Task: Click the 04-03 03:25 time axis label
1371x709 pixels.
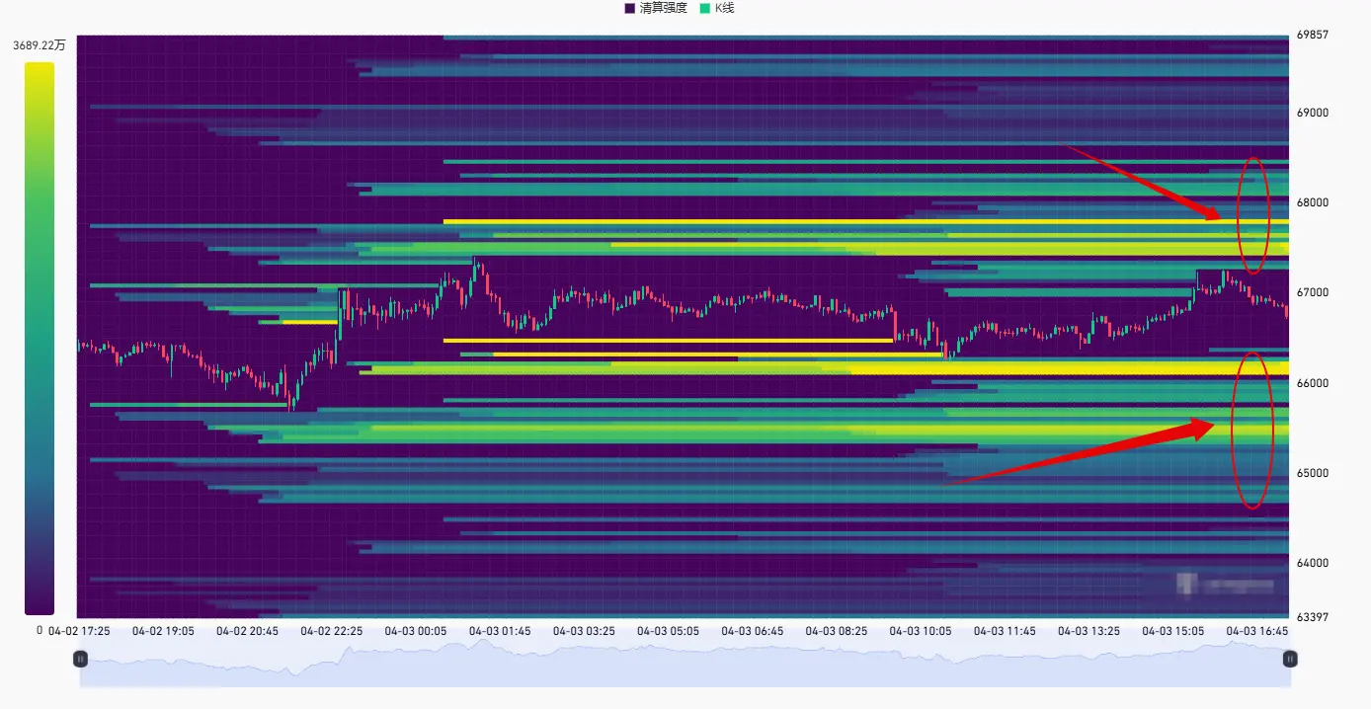Action: 584,631
